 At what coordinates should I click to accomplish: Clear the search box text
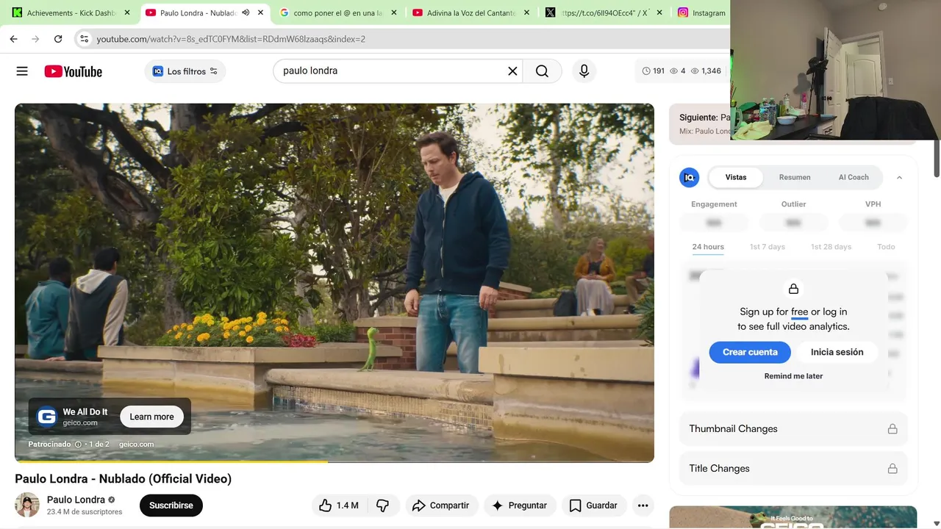click(x=512, y=71)
